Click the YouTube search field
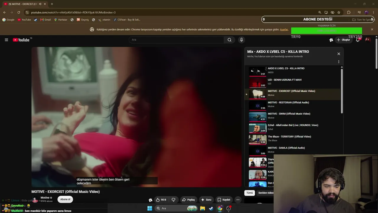 pos(176,40)
